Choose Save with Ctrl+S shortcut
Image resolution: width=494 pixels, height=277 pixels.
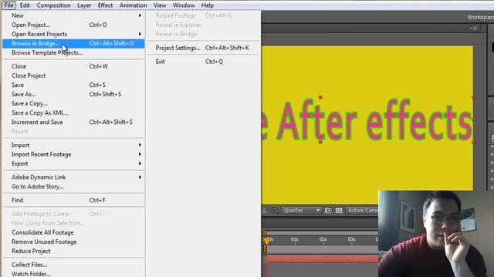(73, 85)
